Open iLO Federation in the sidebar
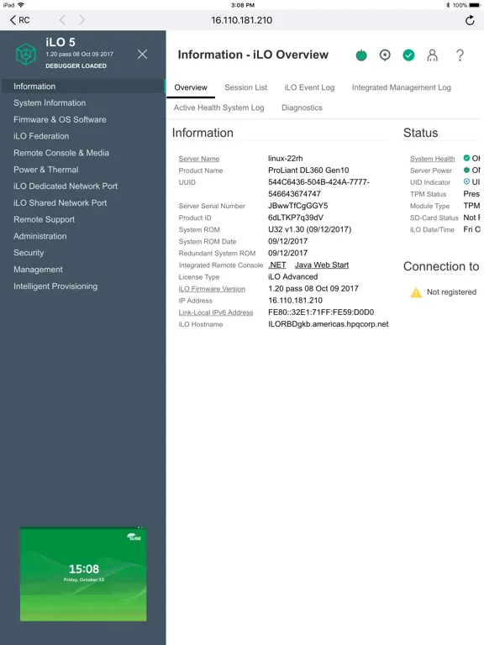The image size is (484, 645). point(41,136)
